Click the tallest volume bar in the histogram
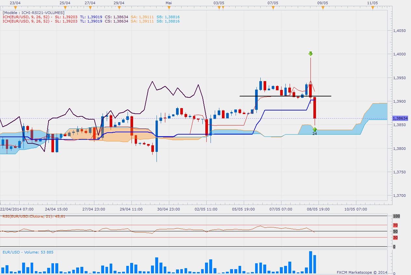The width and height of the screenshot is (411, 275). [310, 262]
